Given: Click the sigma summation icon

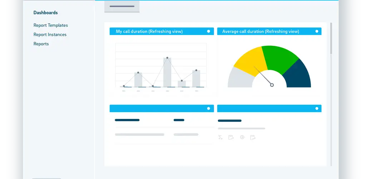Looking at the screenshot, I should pyautogui.click(x=220, y=137).
